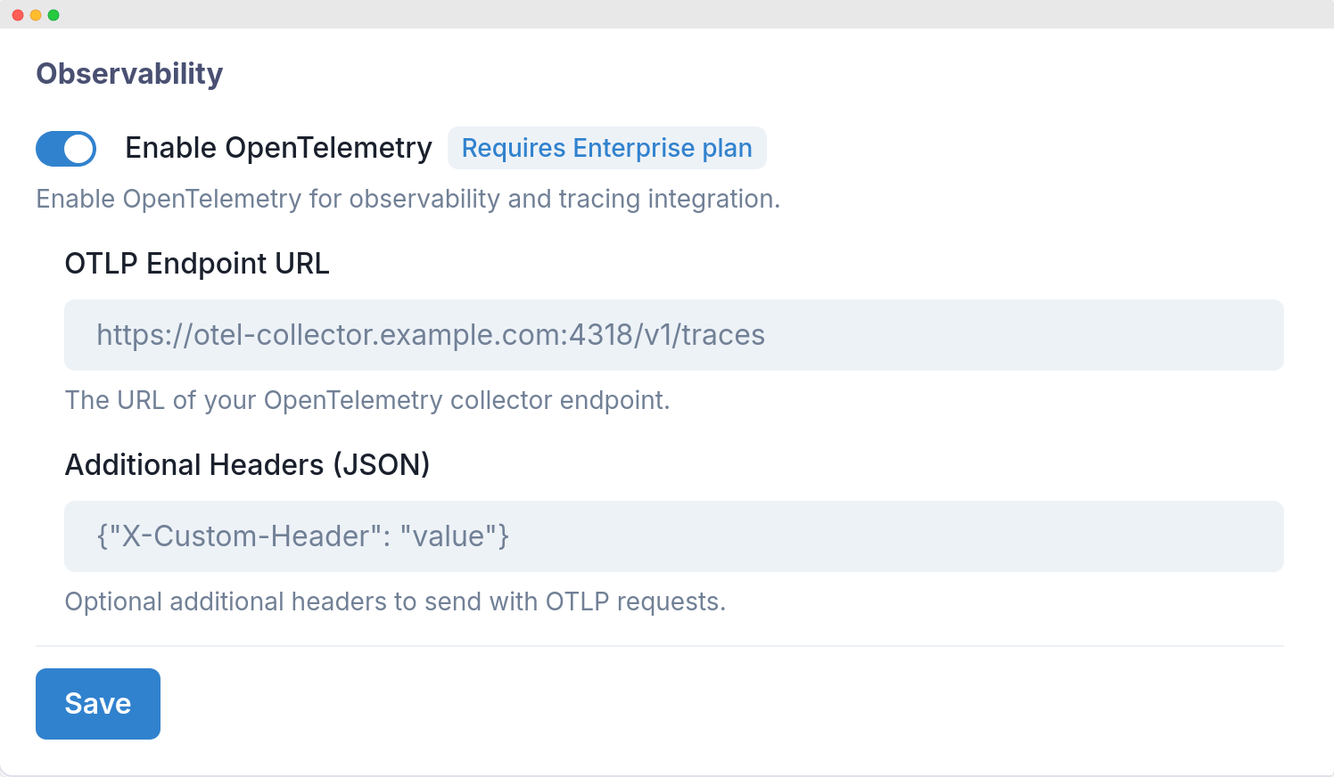
Task: Click the OpenTelemetry tracing integration description
Action: pos(408,199)
